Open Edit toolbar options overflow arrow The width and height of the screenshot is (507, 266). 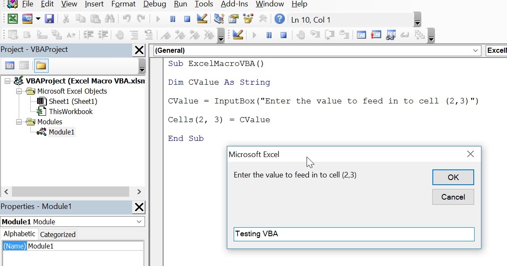[221, 35]
